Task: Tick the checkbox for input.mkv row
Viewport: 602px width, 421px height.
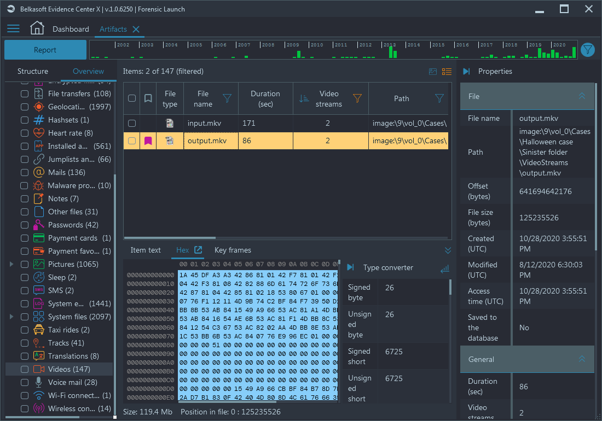Action: pyautogui.click(x=132, y=123)
